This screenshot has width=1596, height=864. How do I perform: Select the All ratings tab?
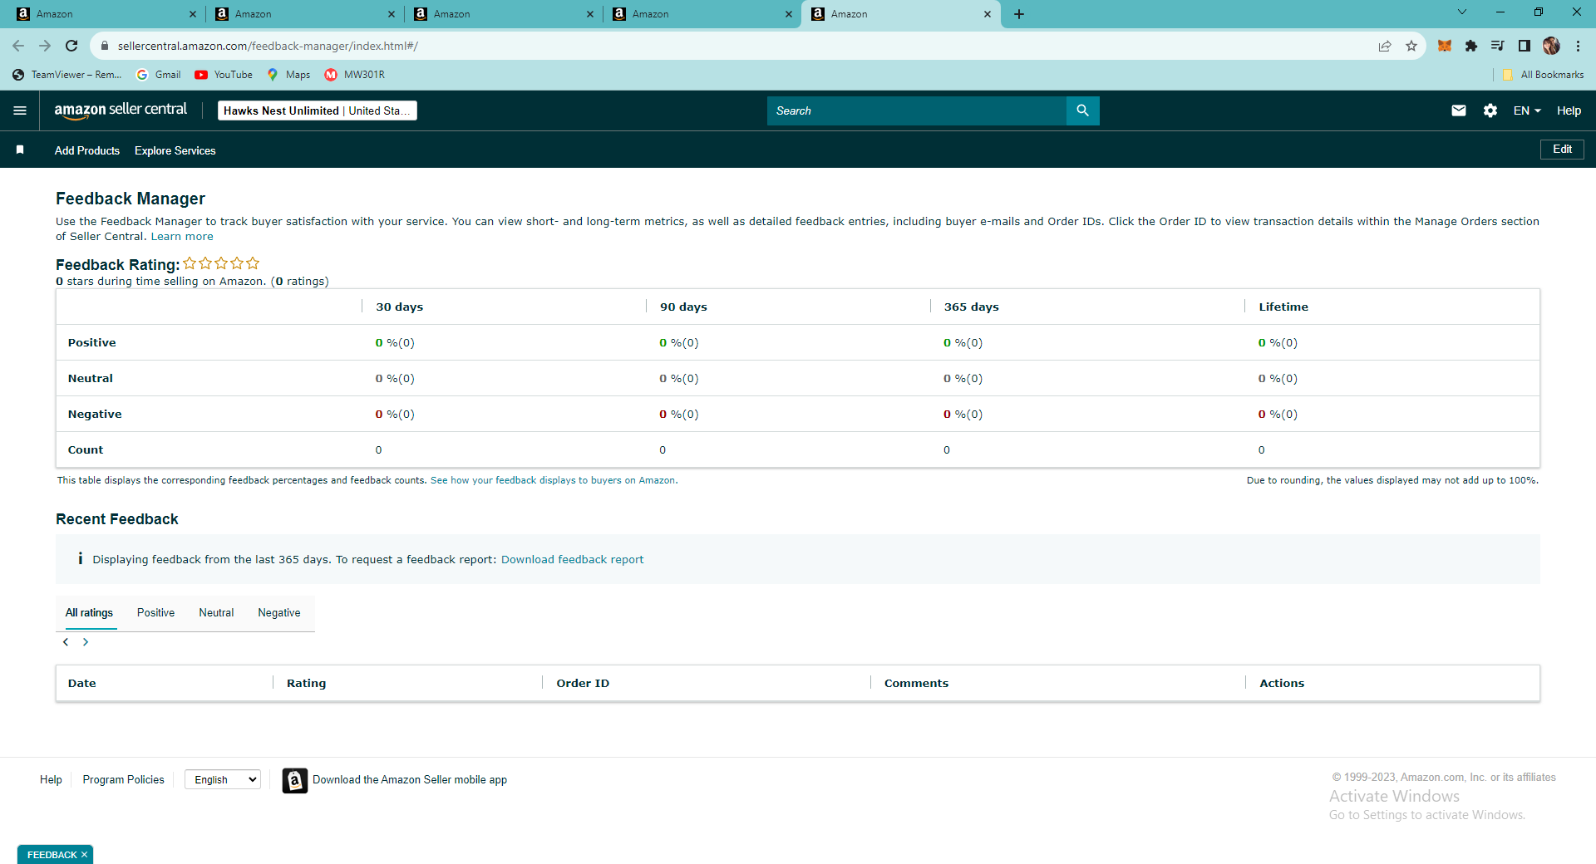[89, 613]
